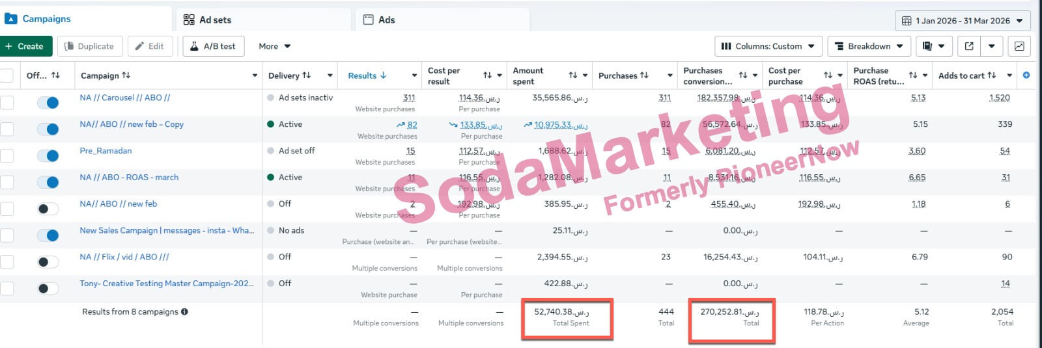Open the Delivery column header dropdown arrow
Image resolution: width=1042 pixels, height=348 pixels.
[330, 75]
